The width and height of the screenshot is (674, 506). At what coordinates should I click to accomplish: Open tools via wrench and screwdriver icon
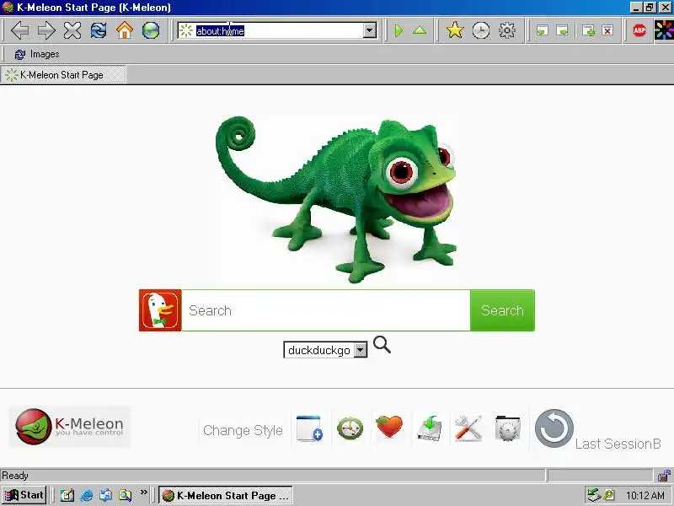pos(468,428)
